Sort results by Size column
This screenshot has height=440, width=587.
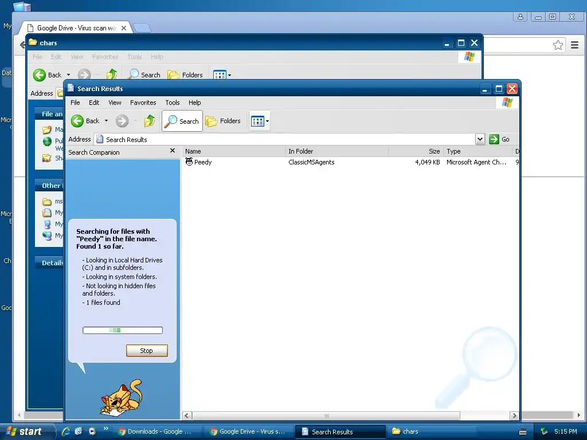click(x=416, y=151)
